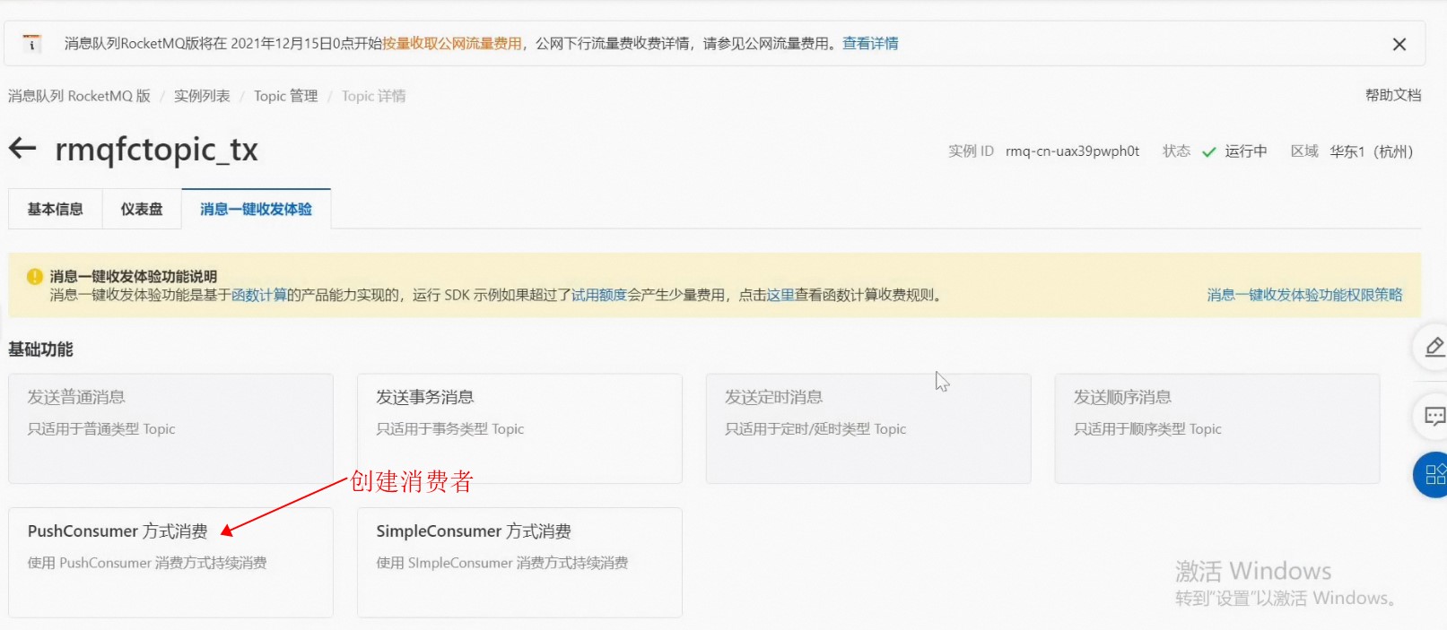The width and height of the screenshot is (1447, 630).
Task: Open the 按量收取公网流量费用 link
Action: [451, 43]
